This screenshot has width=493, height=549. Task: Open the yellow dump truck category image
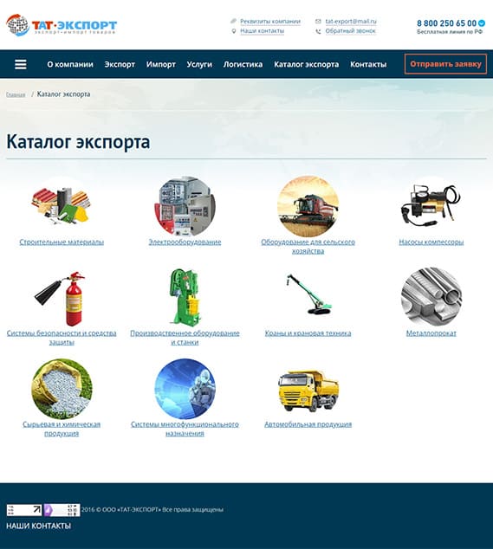tap(308, 391)
